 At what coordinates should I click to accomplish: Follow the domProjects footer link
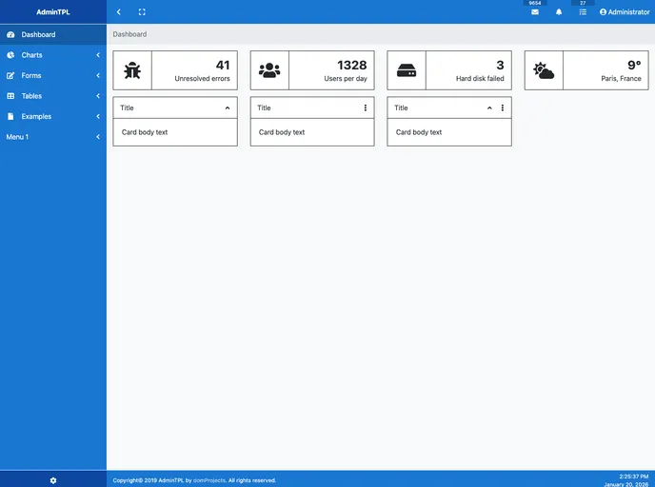coord(208,480)
